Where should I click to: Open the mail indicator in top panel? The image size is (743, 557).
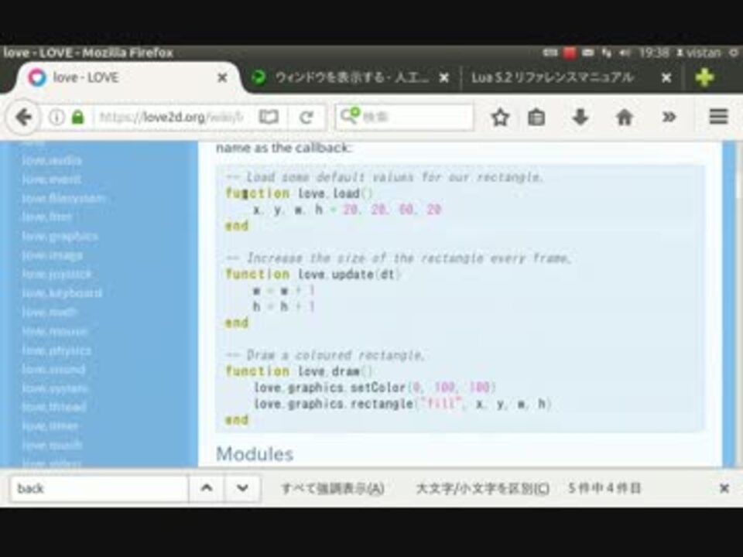click(x=588, y=53)
